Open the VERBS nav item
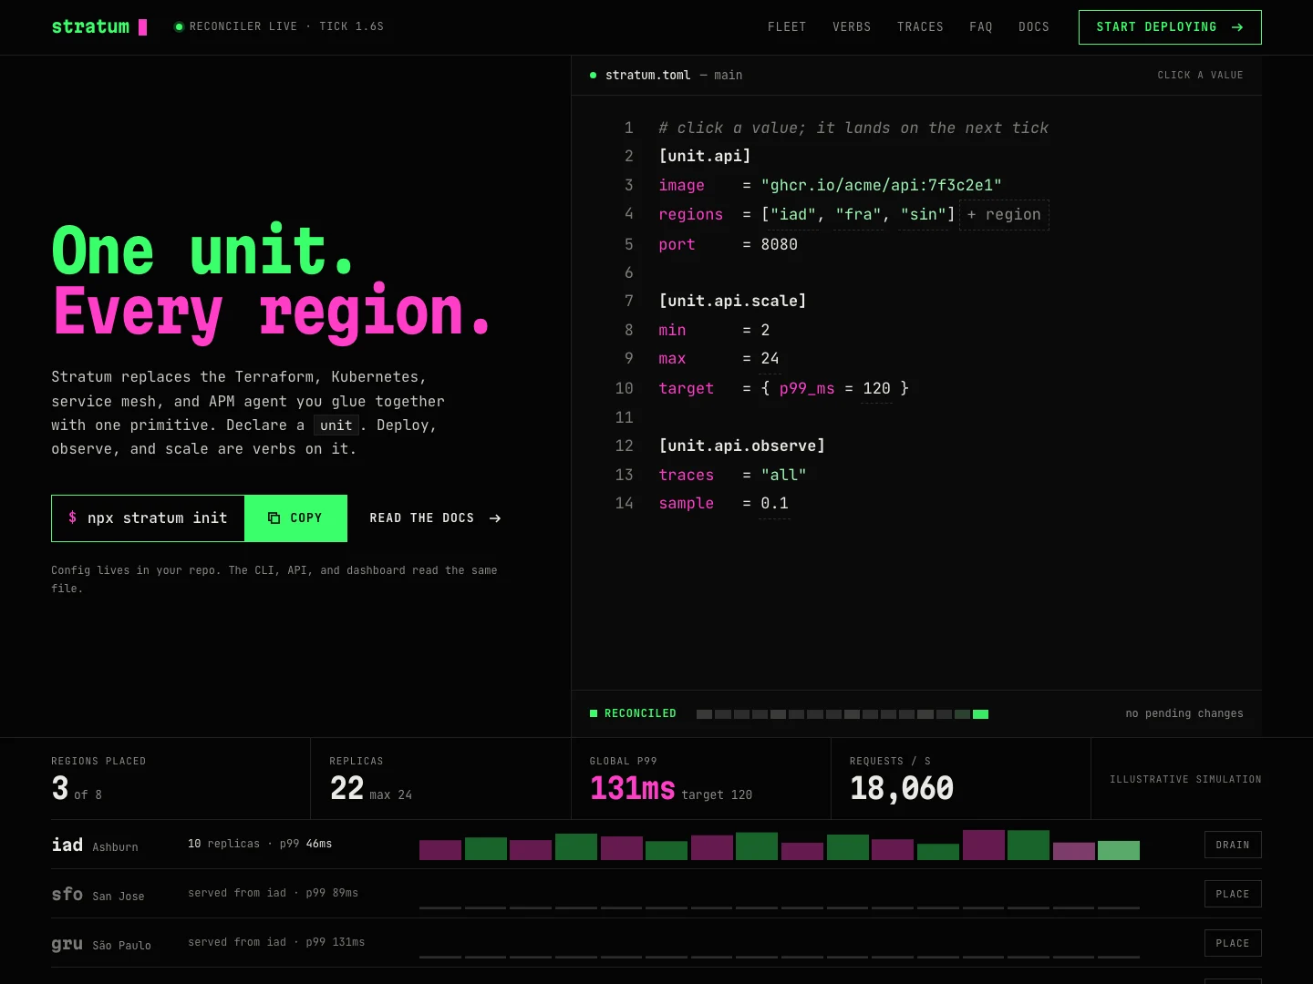This screenshot has width=1313, height=984. click(x=852, y=26)
